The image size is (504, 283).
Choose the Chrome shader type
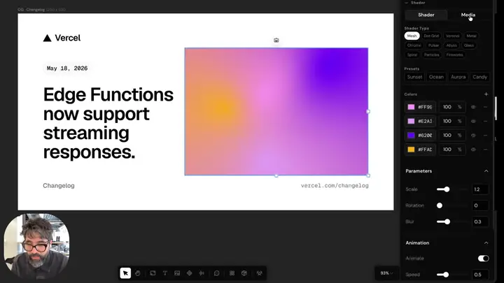[x=414, y=45]
